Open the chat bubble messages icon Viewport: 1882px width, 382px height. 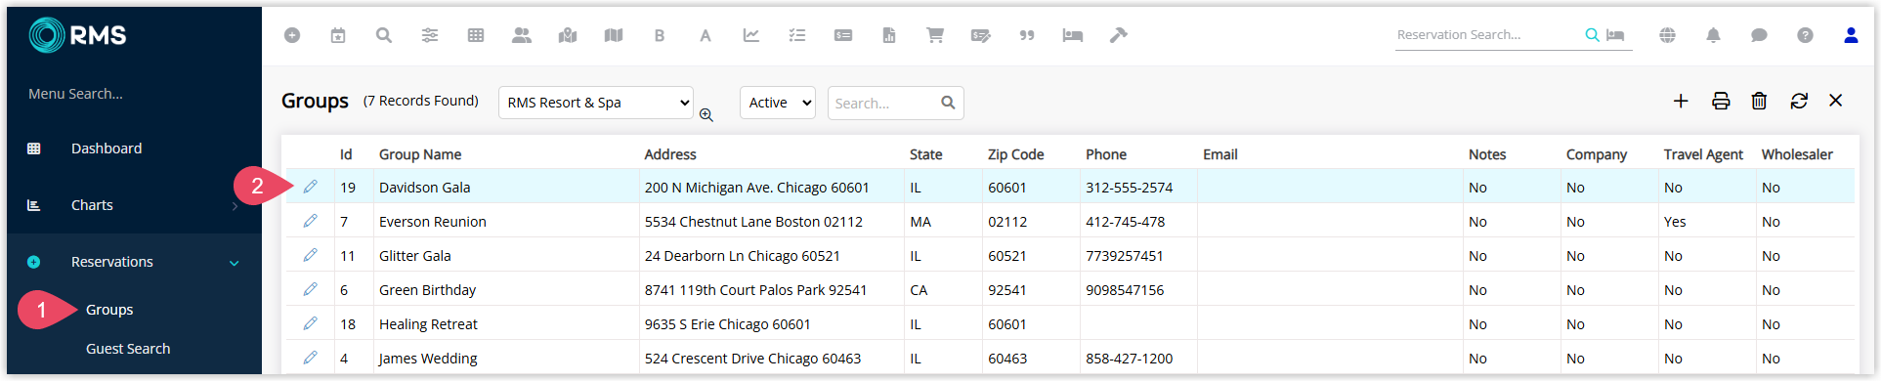click(1759, 35)
